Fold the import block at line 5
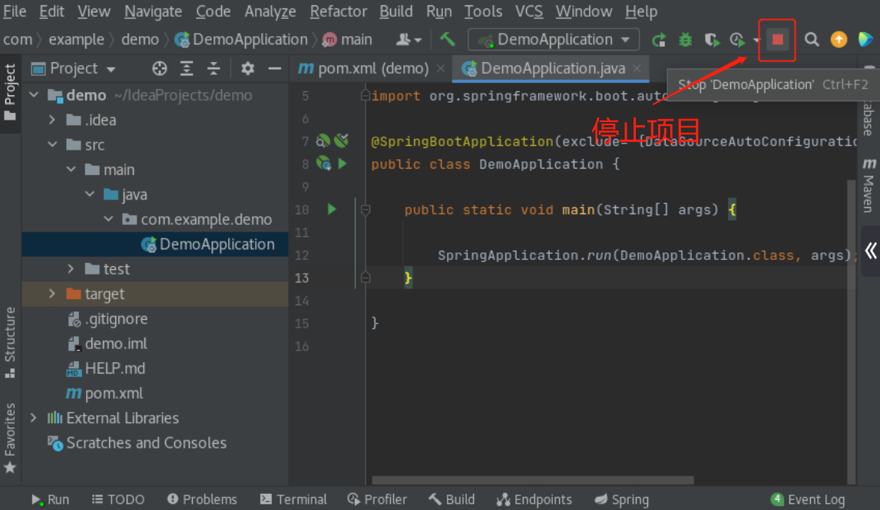 pos(366,96)
